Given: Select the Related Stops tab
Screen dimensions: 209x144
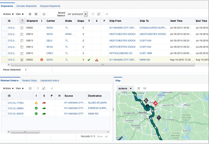Looking at the screenshot, I should 29,80.
